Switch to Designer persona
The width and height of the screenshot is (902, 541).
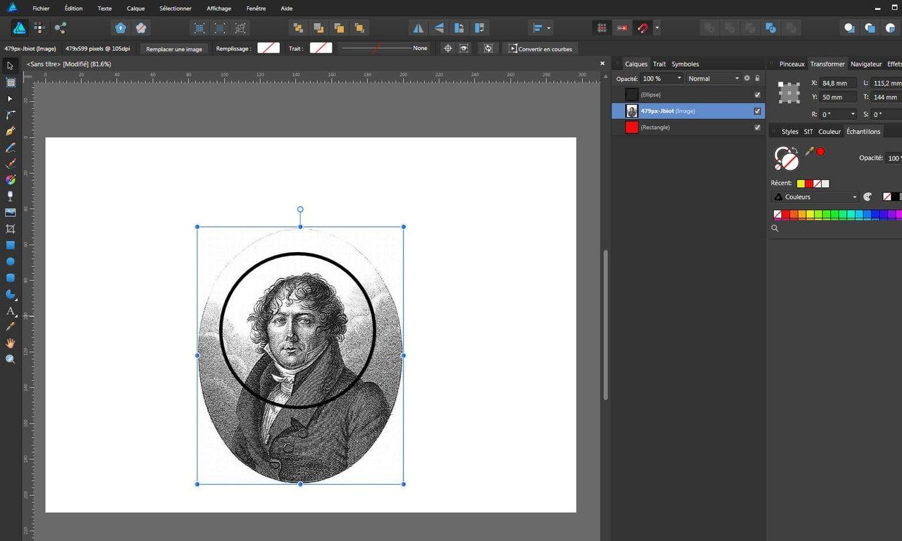coord(20,28)
